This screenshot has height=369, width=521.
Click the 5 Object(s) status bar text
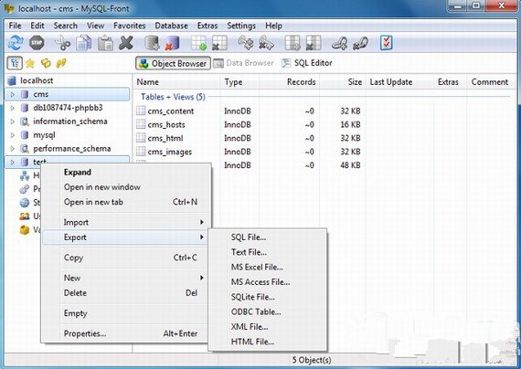312,360
